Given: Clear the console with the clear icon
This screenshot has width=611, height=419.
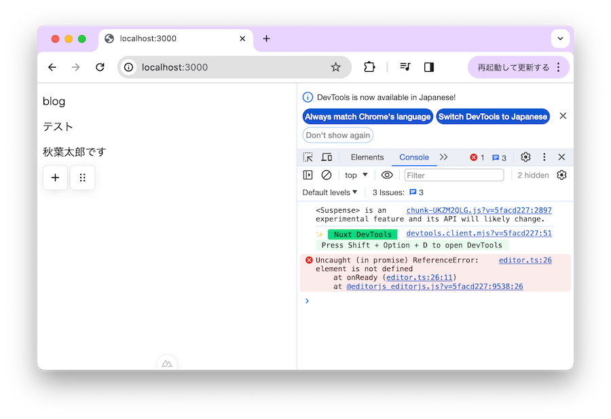Looking at the screenshot, I should click(327, 175).
